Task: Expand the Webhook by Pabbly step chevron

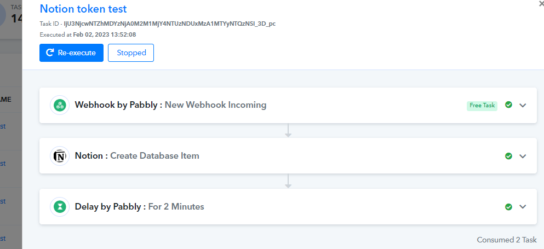Action: [523, 106]
